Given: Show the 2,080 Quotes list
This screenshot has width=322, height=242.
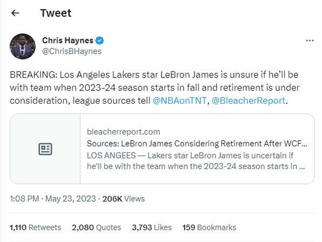Looking at the screenshot, I should click(x=97, y=227).
